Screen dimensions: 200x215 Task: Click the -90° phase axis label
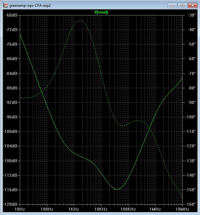click(192, 102)
